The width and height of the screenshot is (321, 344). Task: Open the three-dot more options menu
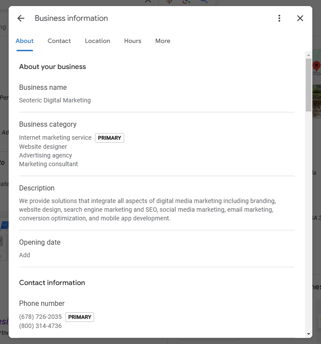coord(279,18)
